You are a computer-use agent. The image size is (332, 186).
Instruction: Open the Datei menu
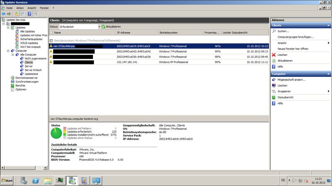pos(9,8)
